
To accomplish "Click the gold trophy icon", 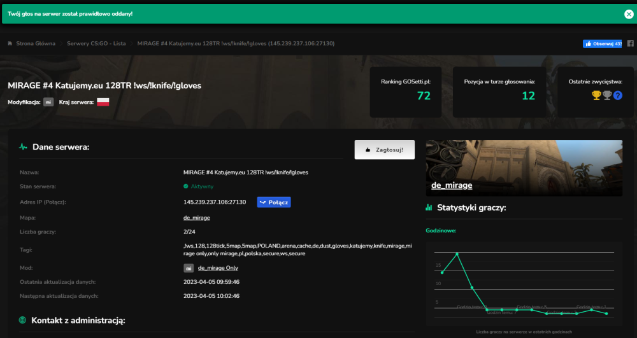I will pos(596,95).
